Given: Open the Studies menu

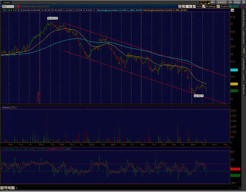Looking at the screenshot, I should point(222,6).
